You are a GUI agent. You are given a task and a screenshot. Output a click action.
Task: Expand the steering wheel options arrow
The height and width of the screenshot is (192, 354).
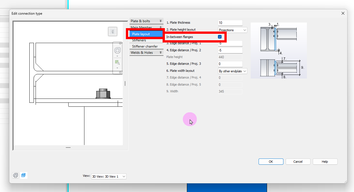(117, 56)
